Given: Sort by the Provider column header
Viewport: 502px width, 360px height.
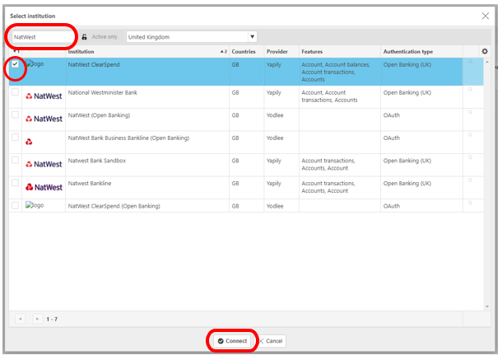Looking at the screenshot, I should pyautogui.click(x=277, y=51).
